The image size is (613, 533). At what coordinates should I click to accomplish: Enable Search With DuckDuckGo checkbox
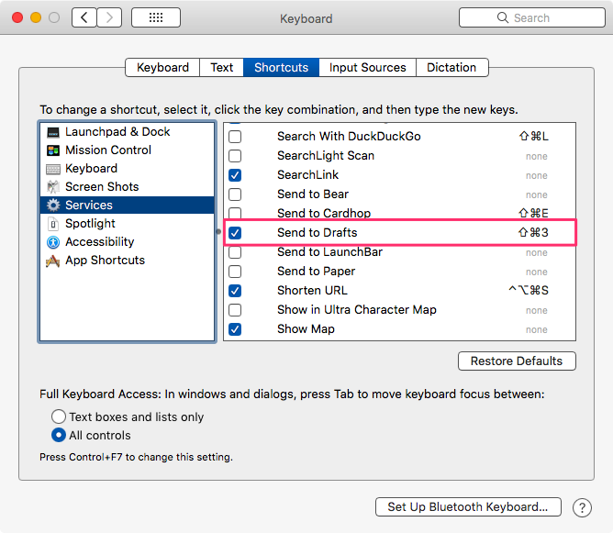point(235,137)
